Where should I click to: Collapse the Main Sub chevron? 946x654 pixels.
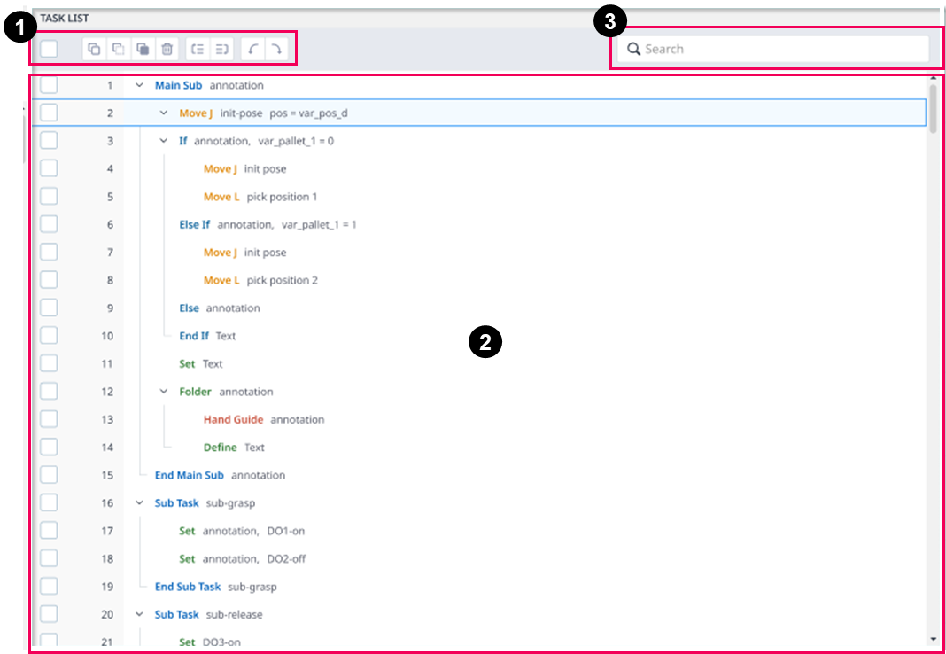pyautogui.click(x=139, y=85)
